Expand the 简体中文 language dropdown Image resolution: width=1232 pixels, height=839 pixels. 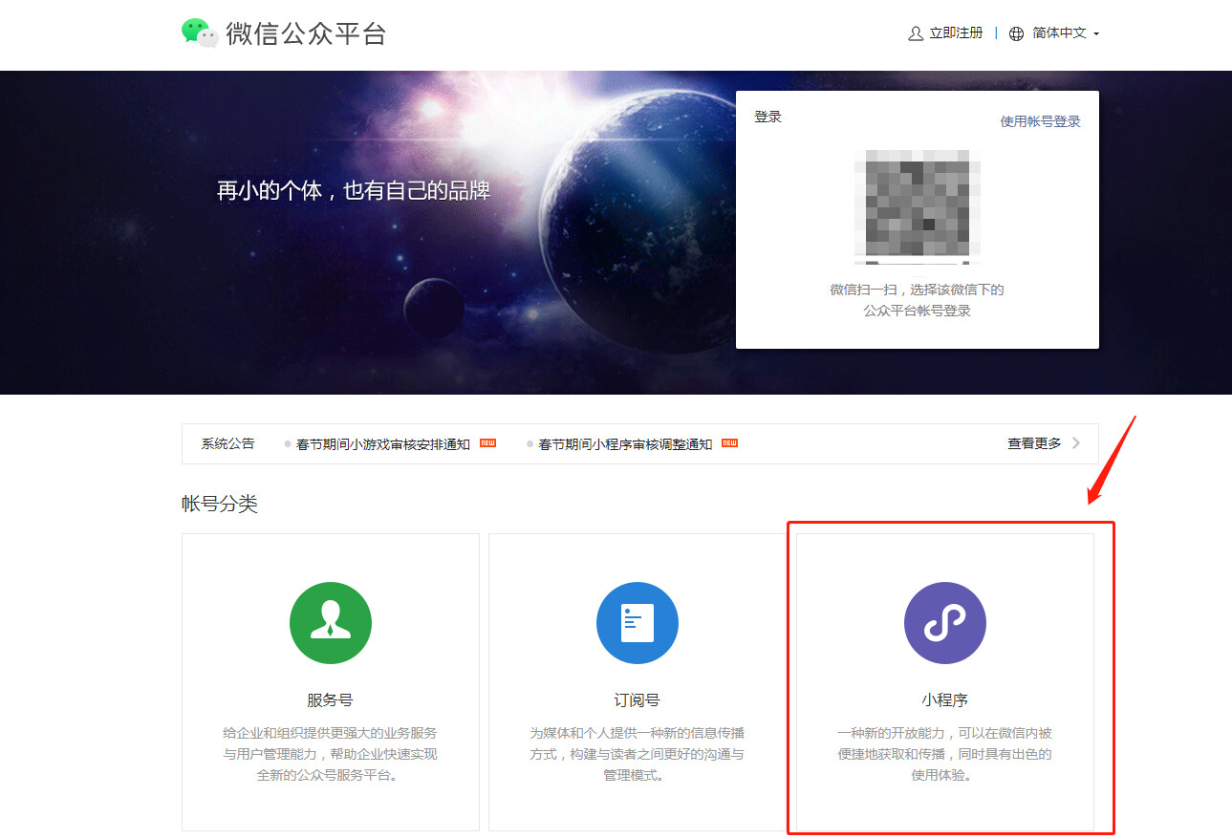[1066, 32]
